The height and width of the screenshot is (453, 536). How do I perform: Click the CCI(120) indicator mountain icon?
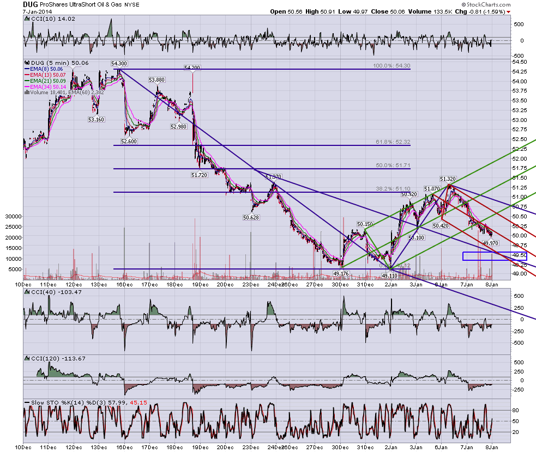(x=27, y=358)
